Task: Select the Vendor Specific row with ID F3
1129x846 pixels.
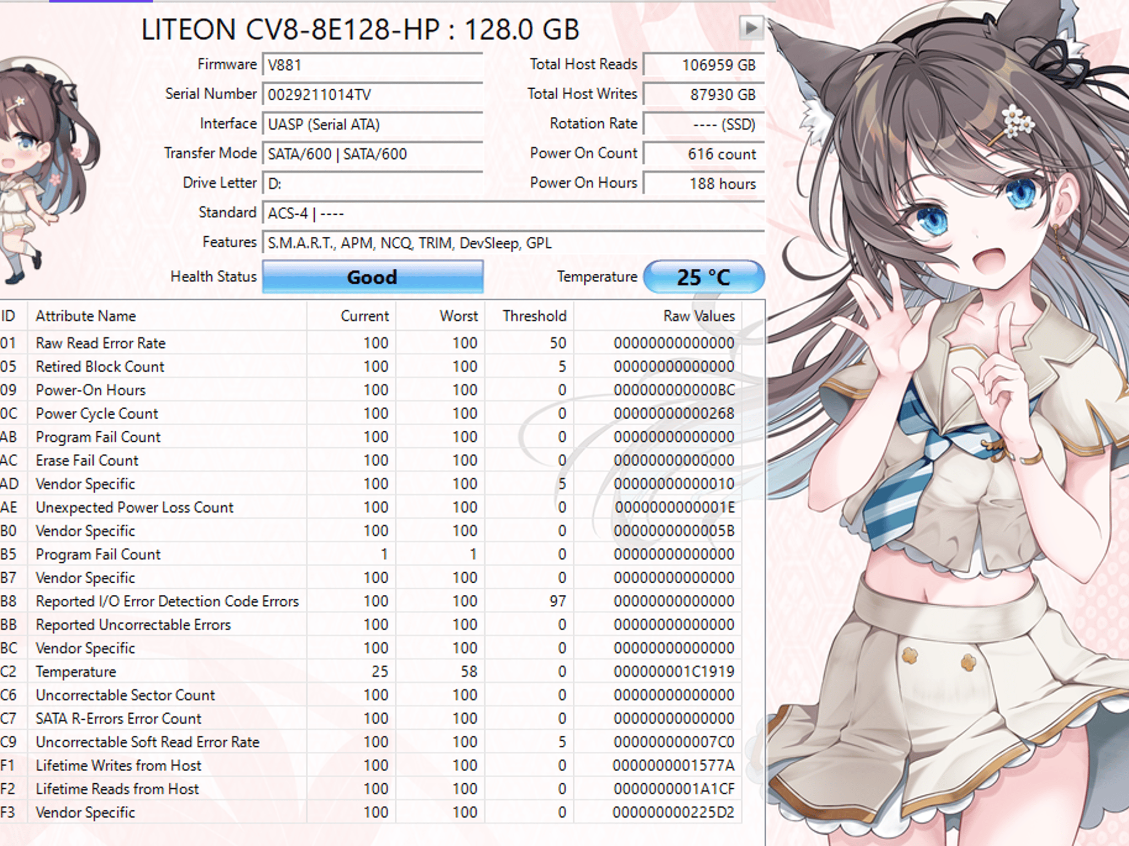Action: point(370,812)
